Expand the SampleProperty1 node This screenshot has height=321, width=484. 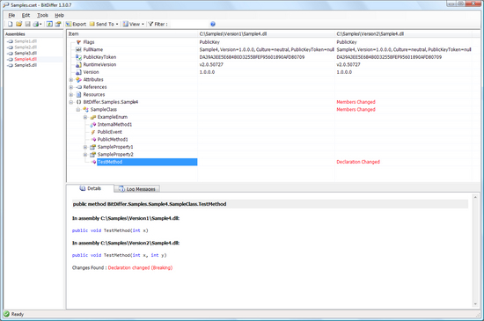[85, 147]
